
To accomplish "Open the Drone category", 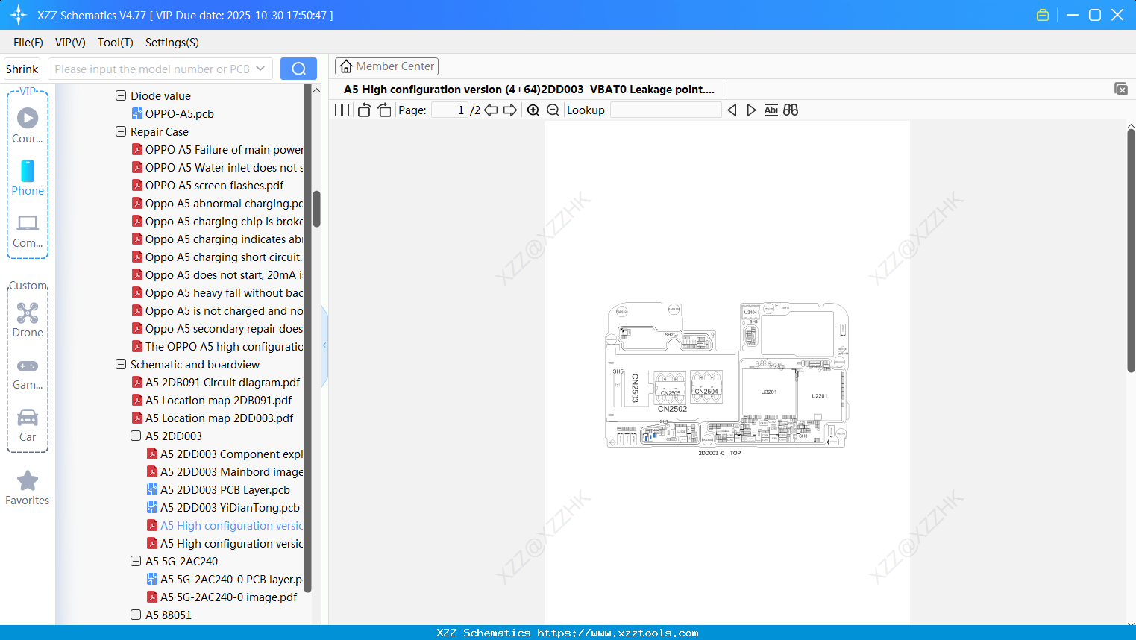I will click(28, 320).
